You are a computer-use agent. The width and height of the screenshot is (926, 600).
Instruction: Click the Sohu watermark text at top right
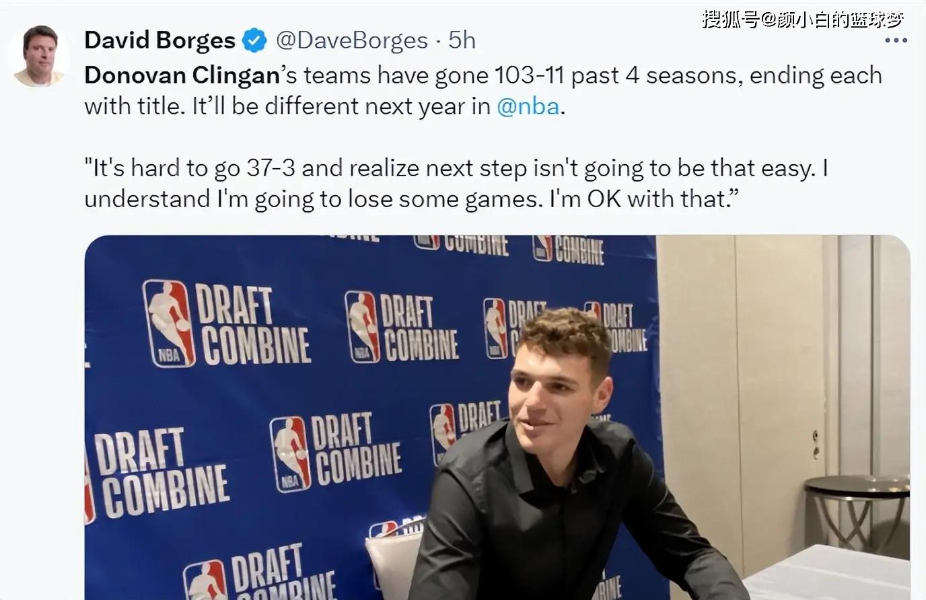click(802, 19)
